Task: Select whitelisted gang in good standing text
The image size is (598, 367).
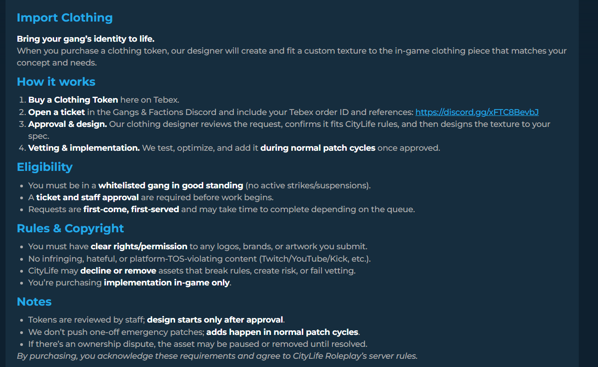Action: (x=171, y=186)
